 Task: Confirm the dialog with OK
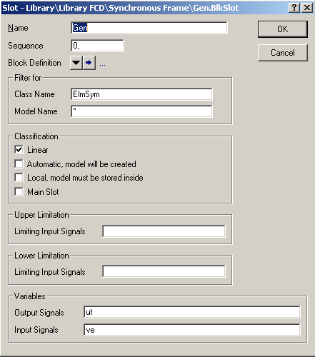click(x=283, y=29)
